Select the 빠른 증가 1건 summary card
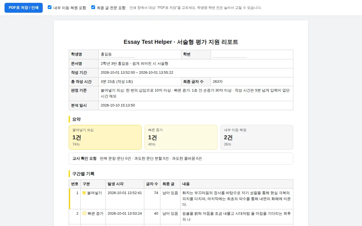Viewport: 362px width, 226px height. [x=181, y=137]
